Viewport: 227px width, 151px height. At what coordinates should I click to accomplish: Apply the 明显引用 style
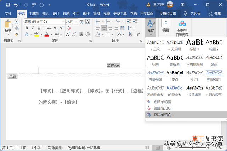click(214, 75)
